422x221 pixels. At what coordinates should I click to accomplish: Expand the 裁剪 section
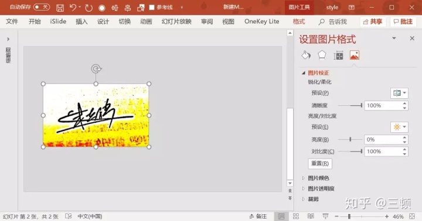(x=304, y=199)
